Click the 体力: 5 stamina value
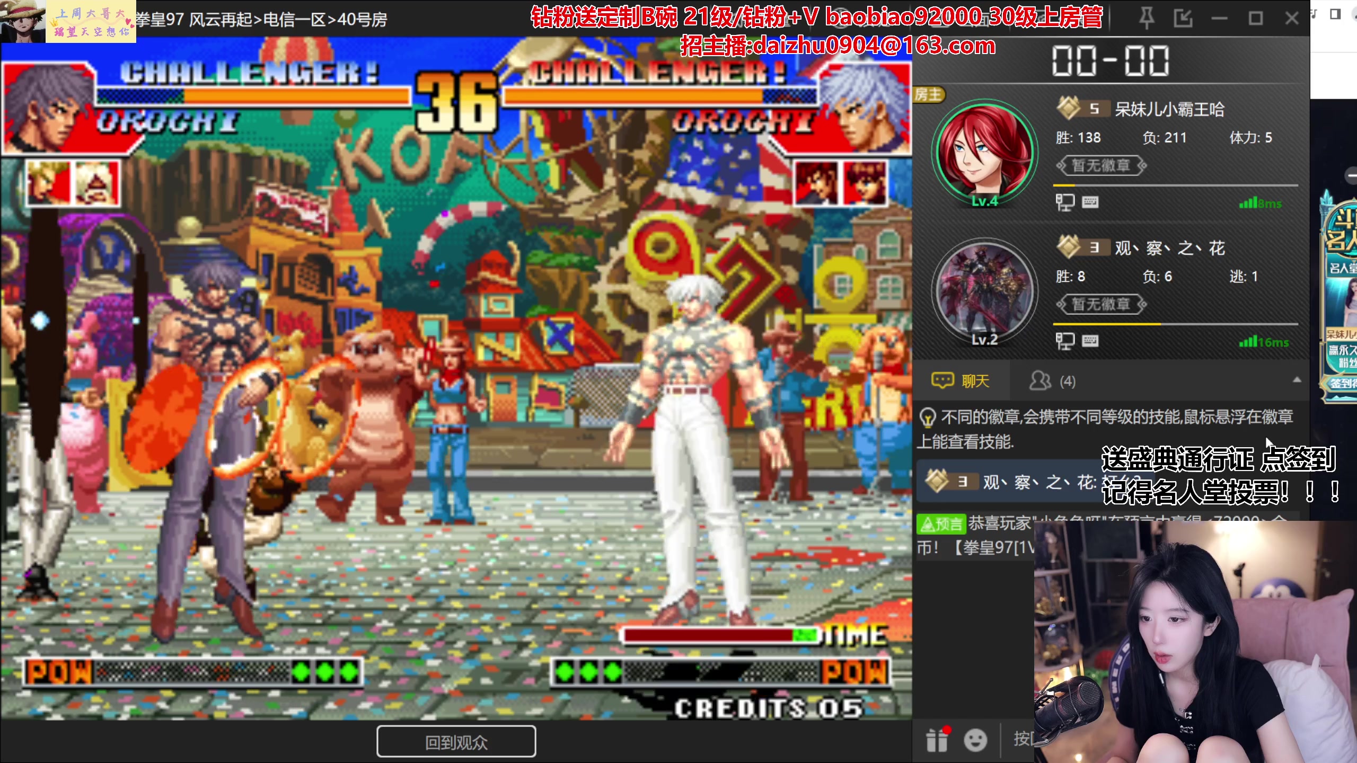The height and width of the screenshot is (763, 1357). (x=1251, y=138)
